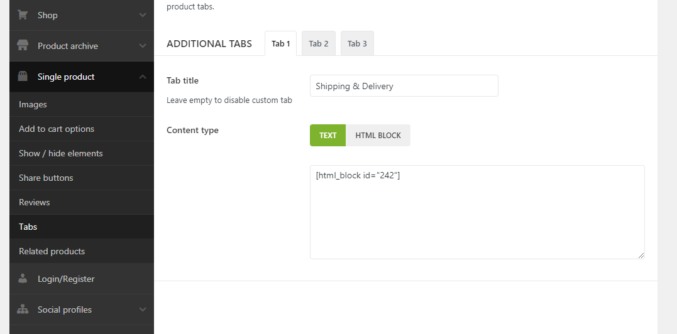
Task: Expand Social profiles chevron
Action: tap(143, 310)
